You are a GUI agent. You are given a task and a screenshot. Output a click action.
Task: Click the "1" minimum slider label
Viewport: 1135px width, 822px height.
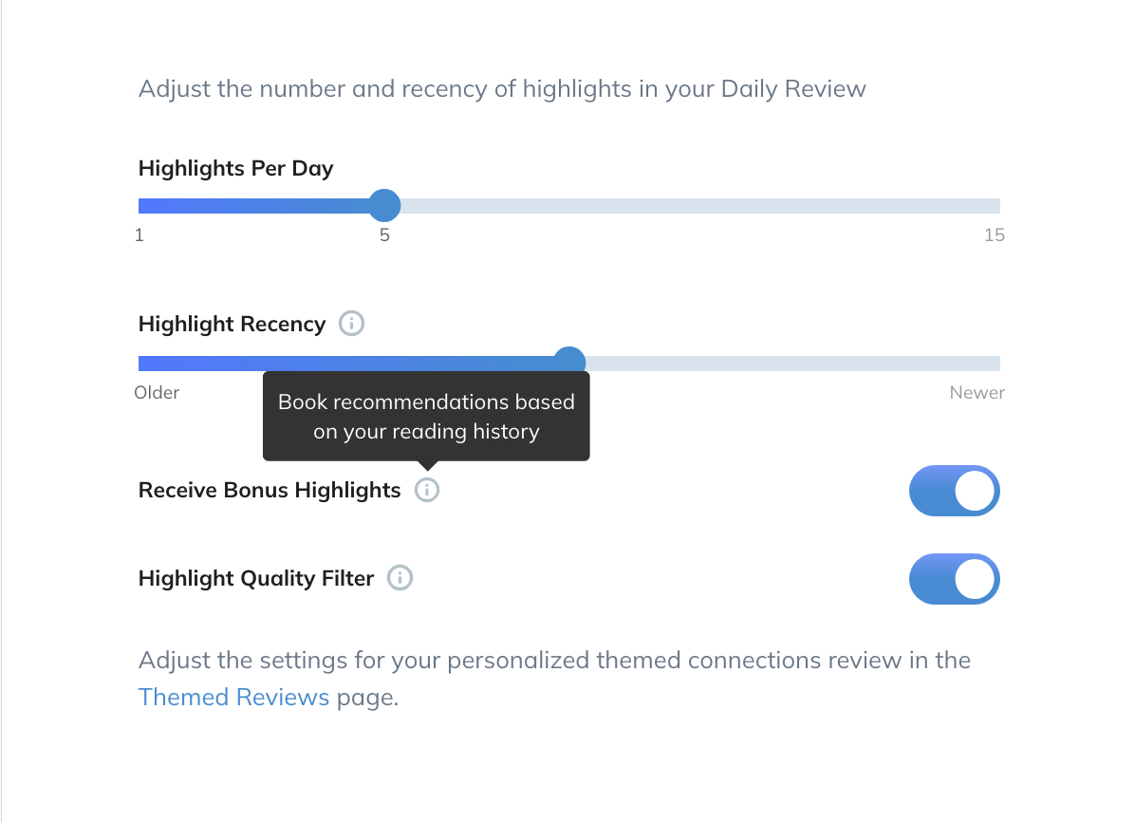pyautogui.click(x=140, y=234)
